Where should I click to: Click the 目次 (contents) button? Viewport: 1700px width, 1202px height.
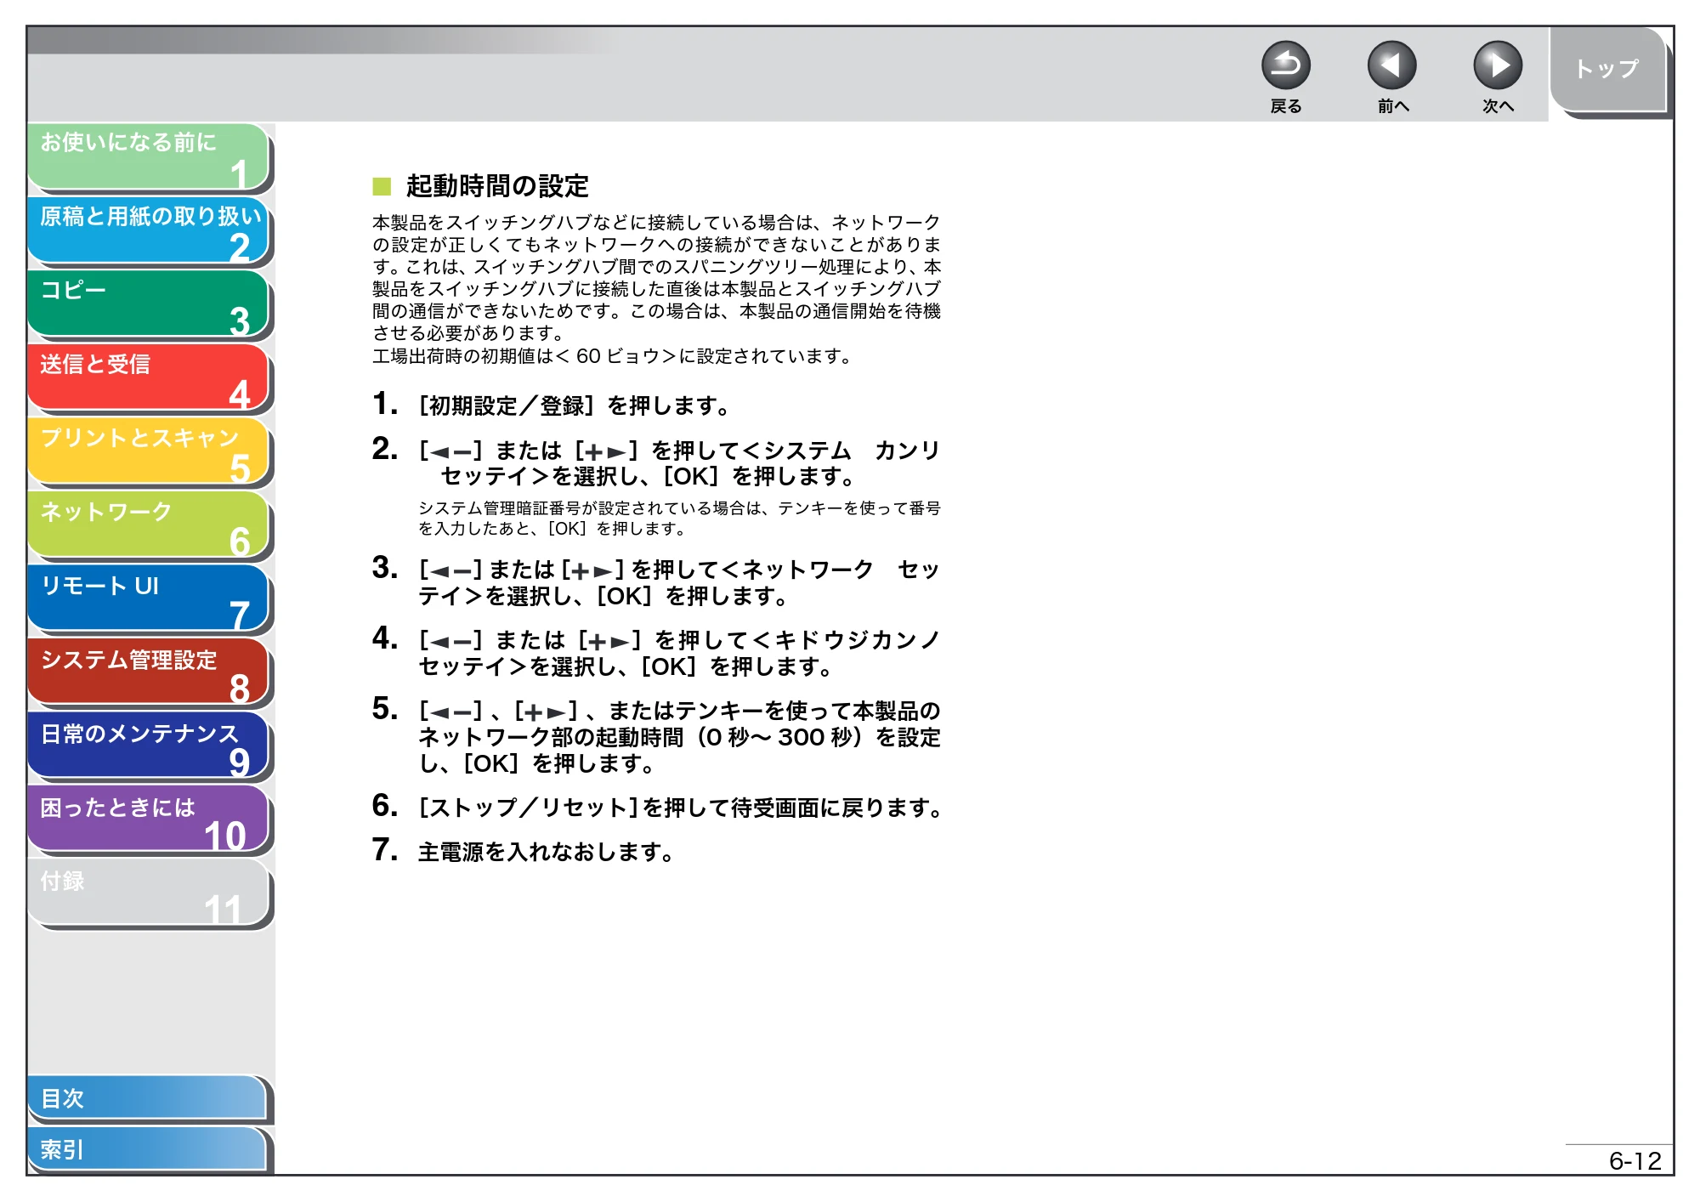click(147, 1098)
